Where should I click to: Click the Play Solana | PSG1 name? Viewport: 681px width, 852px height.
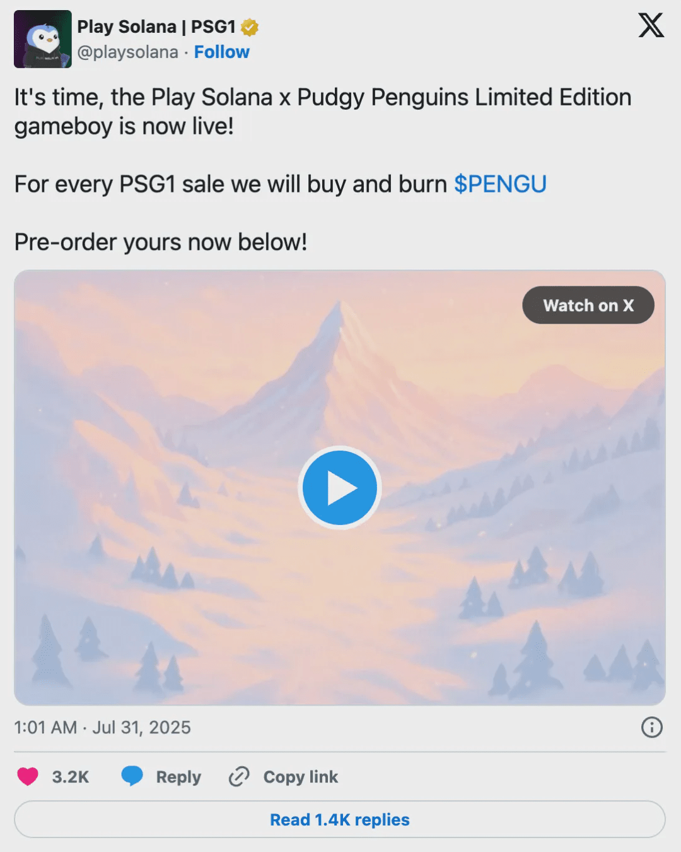coord(156,27)
